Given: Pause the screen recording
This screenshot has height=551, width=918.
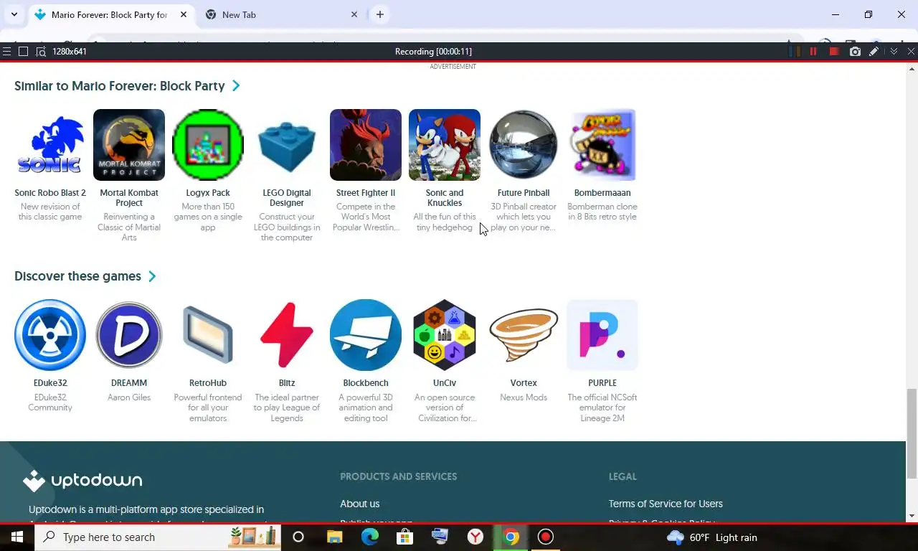Looking at the screenshot, I should [x=813, y=52].
